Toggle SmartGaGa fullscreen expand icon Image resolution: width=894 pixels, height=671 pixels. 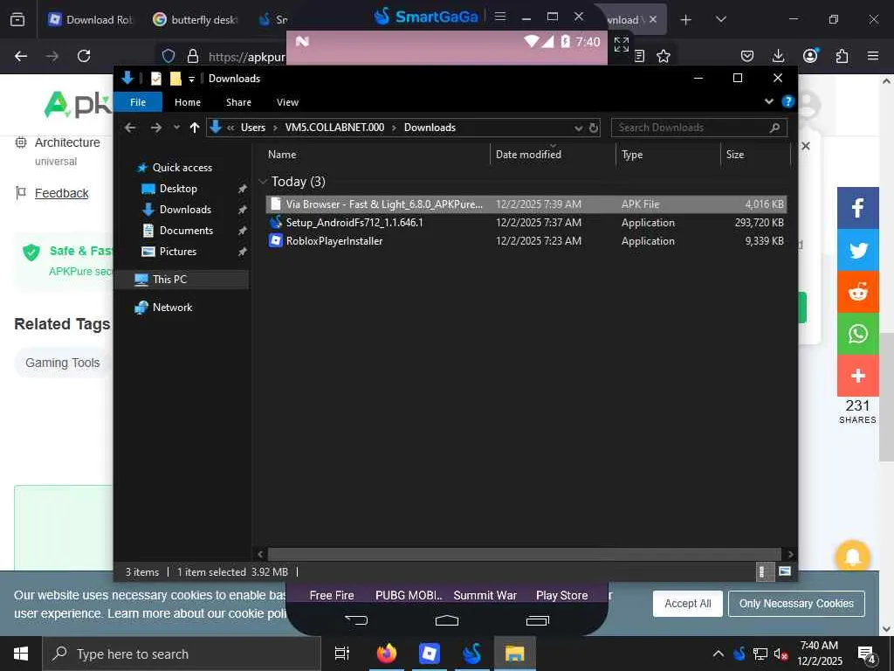pos(622,44)
